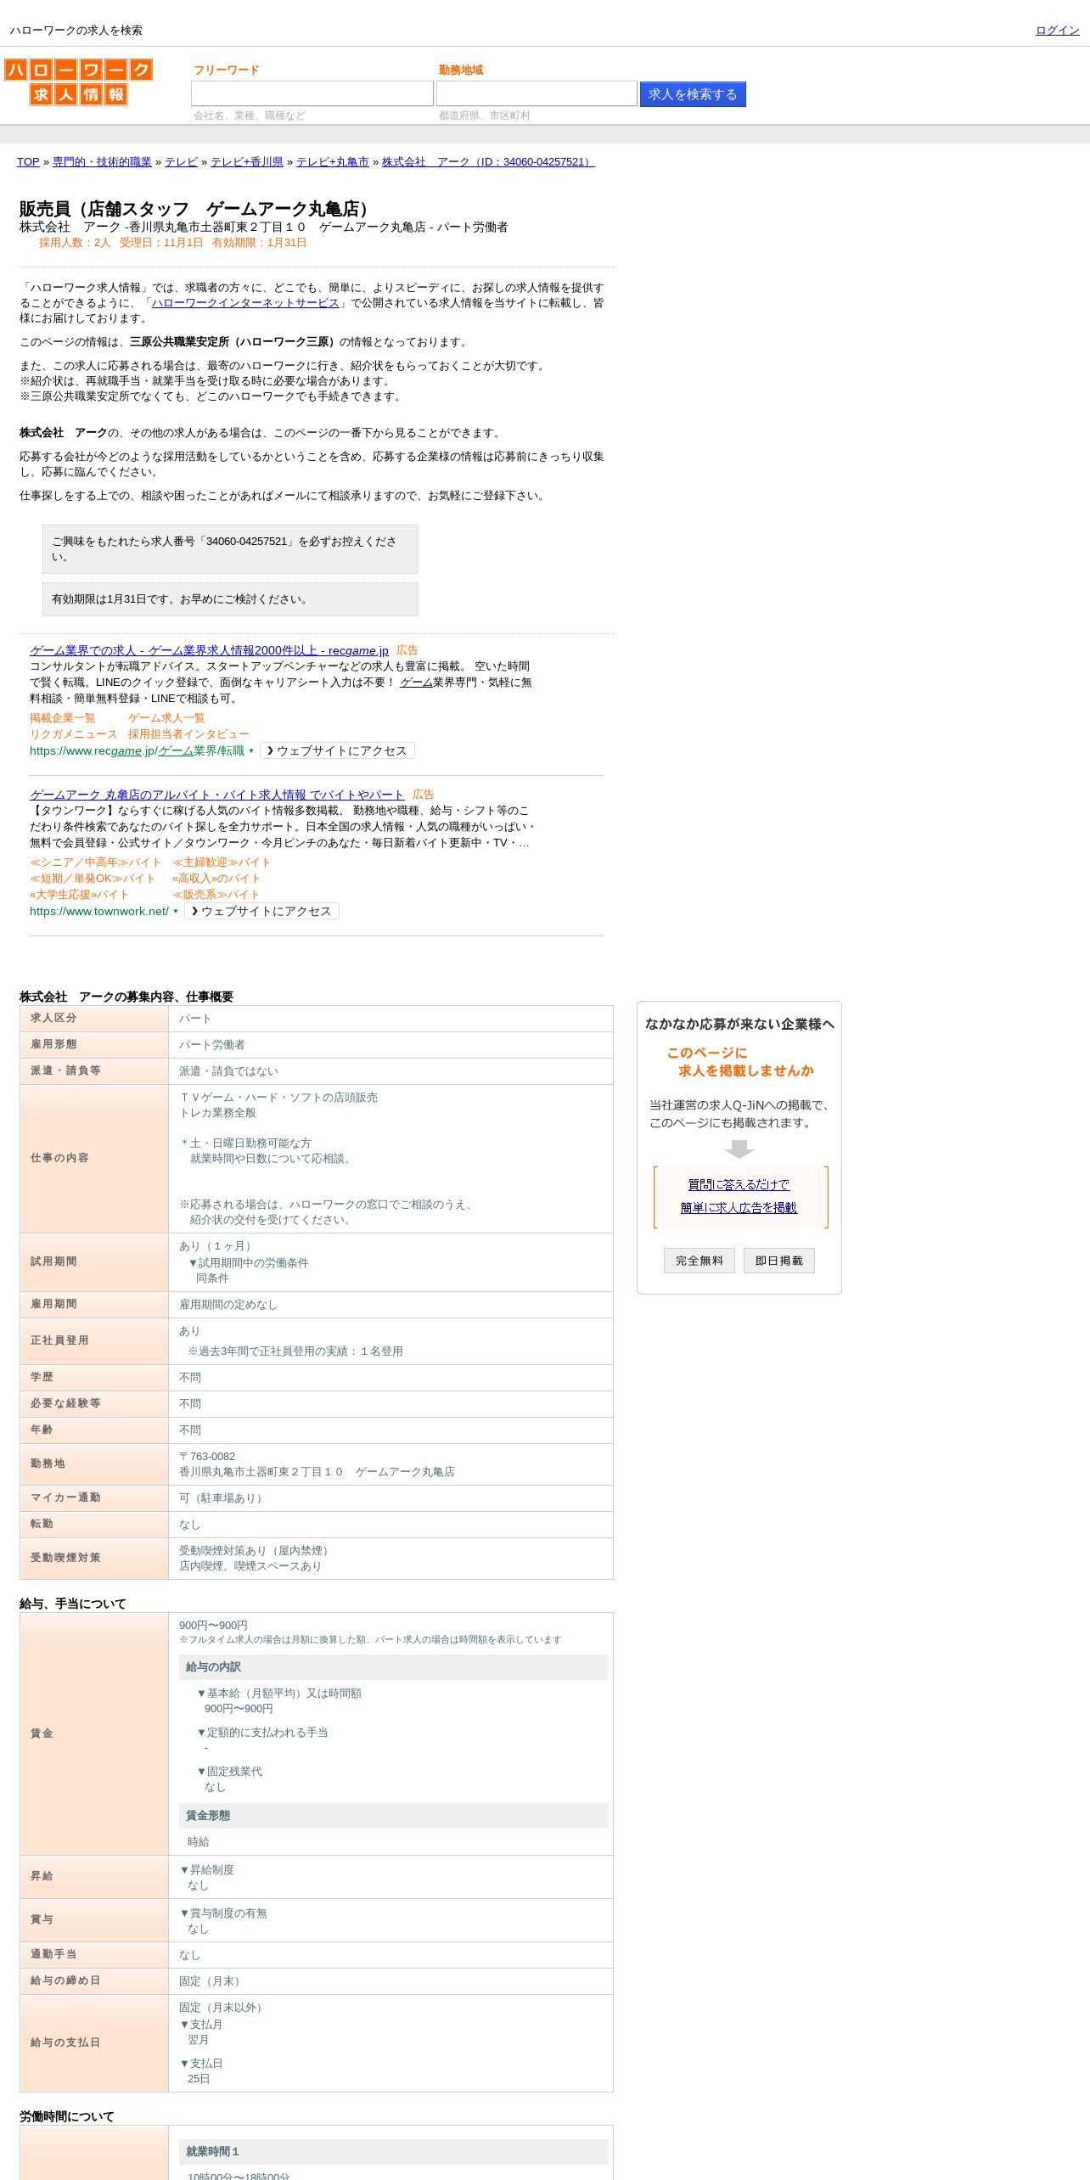Click the 受動喫煙対策 row label

tap(94, 1559)
